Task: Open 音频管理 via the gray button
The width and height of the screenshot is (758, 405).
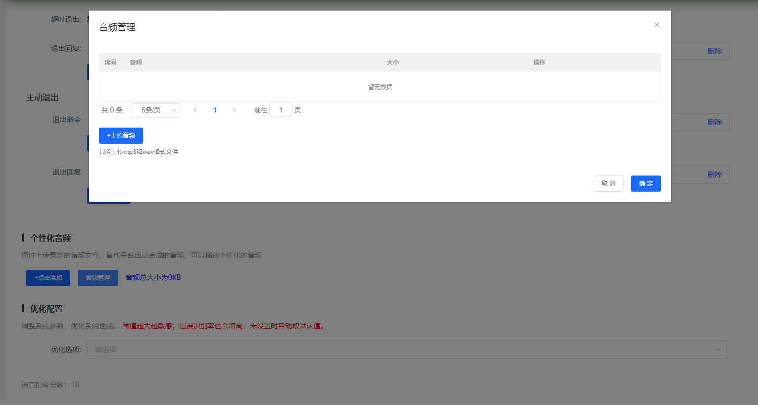Action: click(x=98, y=277)
